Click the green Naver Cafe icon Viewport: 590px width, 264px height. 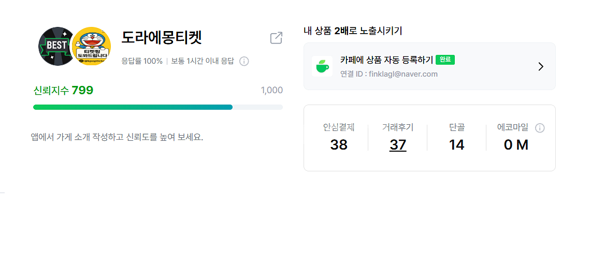coord(322,66)
